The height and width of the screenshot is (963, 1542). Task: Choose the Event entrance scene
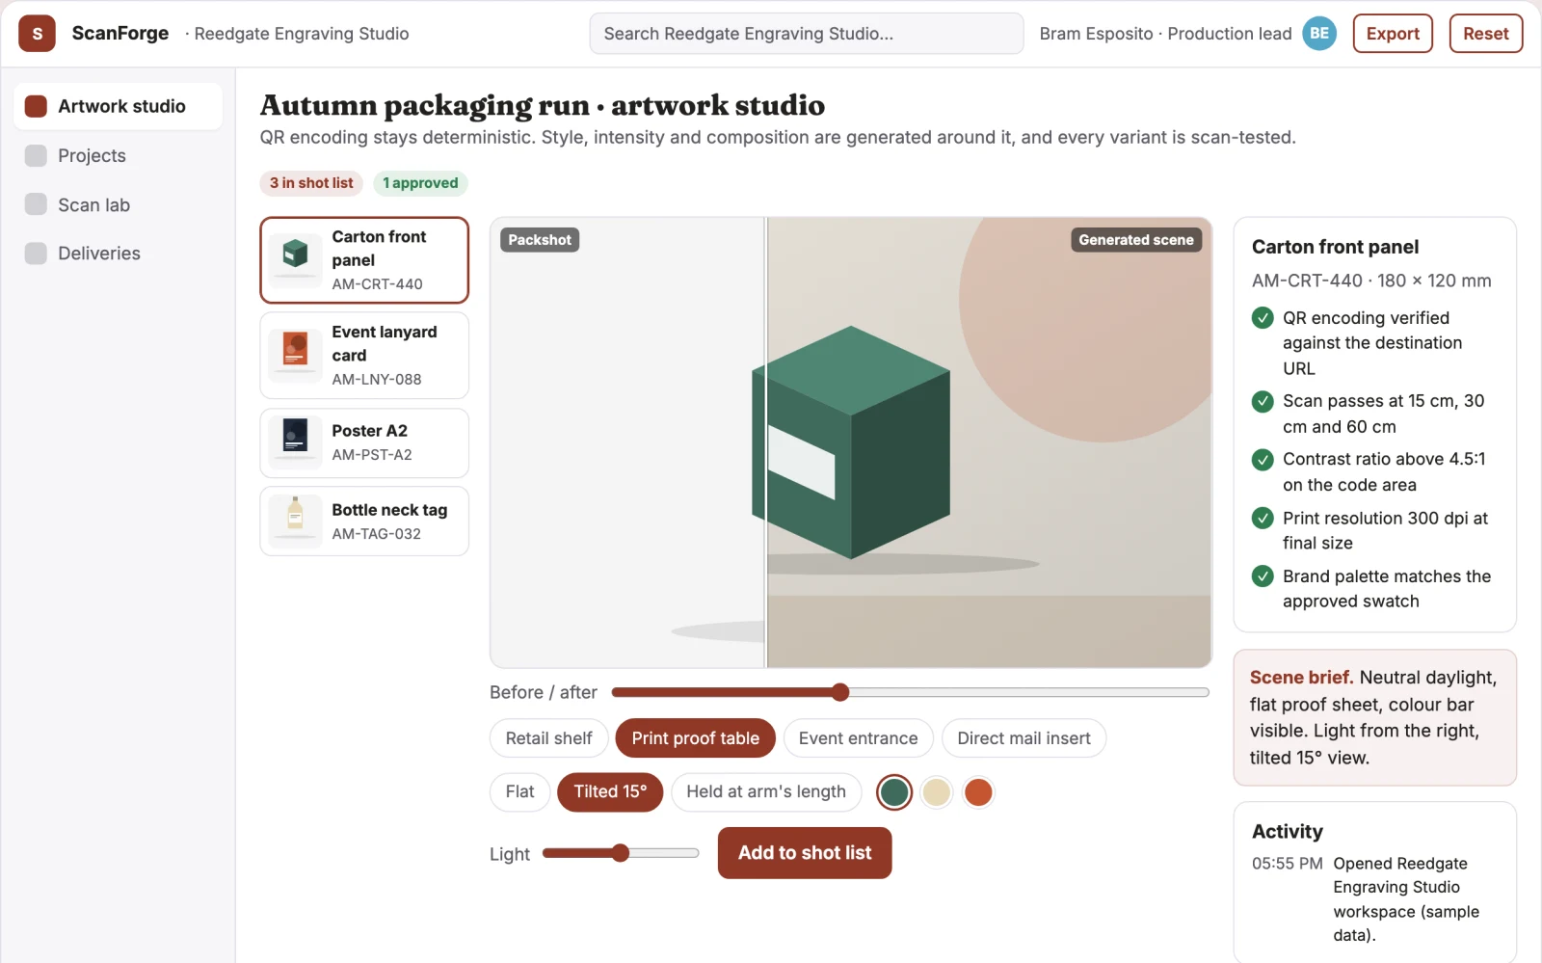(x=858, y=738)
